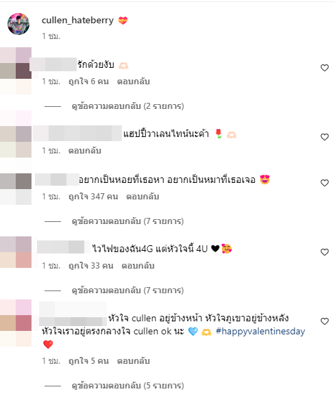The height and width of the screenshot is (396, 335).
Task: View the ถูกใจ 6 คน likes list
Action: tap(88, 82)
